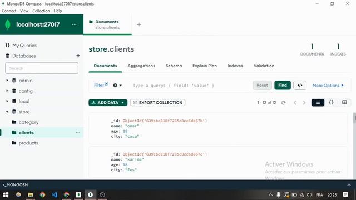This screenshot has height=200, width=356.
Task: Open Google Chrome from taskbar
Action: tap(42, 195)
